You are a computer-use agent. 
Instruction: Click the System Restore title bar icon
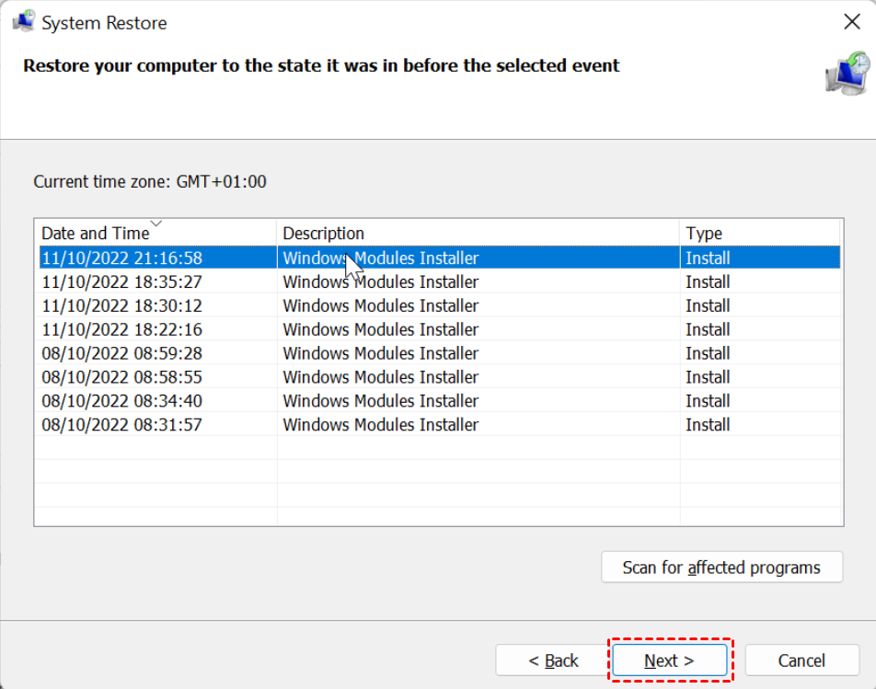coord(24,22)
